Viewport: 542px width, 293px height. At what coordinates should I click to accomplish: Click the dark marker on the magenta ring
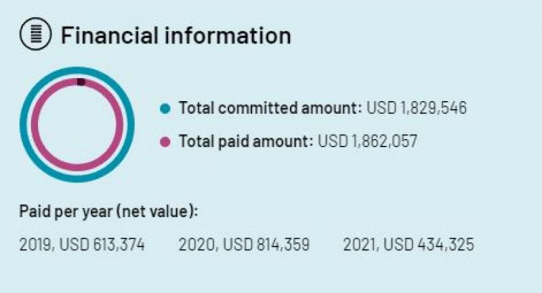tap(81, 82)
